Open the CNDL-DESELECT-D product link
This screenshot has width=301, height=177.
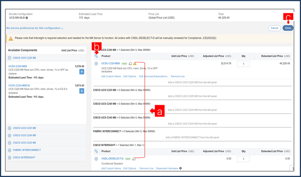click(112, 159)
